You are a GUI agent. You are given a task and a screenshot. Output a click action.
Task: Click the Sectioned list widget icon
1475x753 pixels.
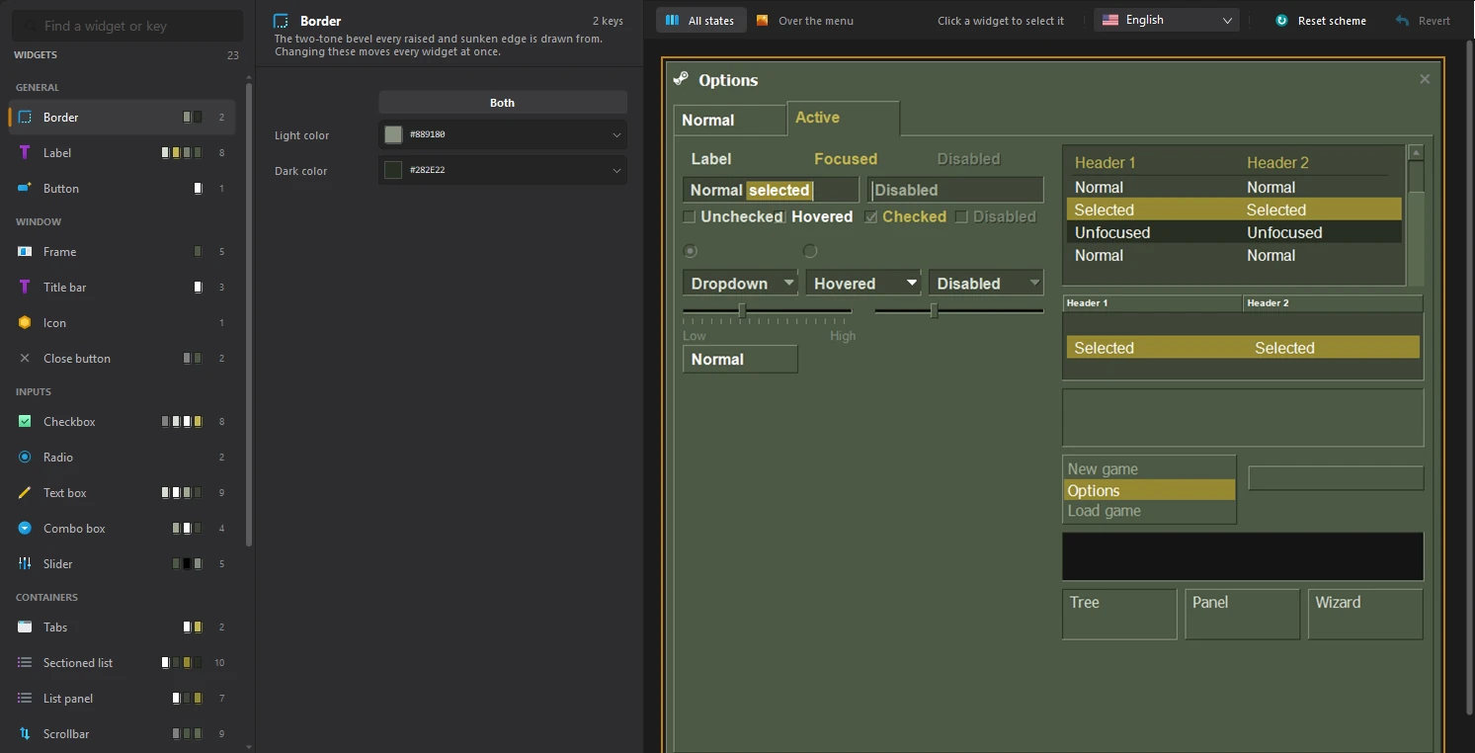pos(25,663)
